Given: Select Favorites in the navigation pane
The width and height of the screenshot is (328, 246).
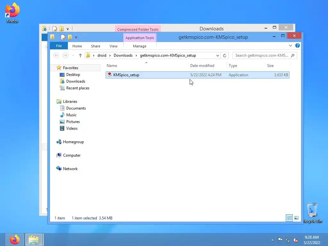Looking at the screenshot, I should (70, 68).
